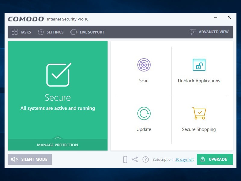Open the Tasks menu
Screen dimensions: 241x181
[x=21, y=32]
